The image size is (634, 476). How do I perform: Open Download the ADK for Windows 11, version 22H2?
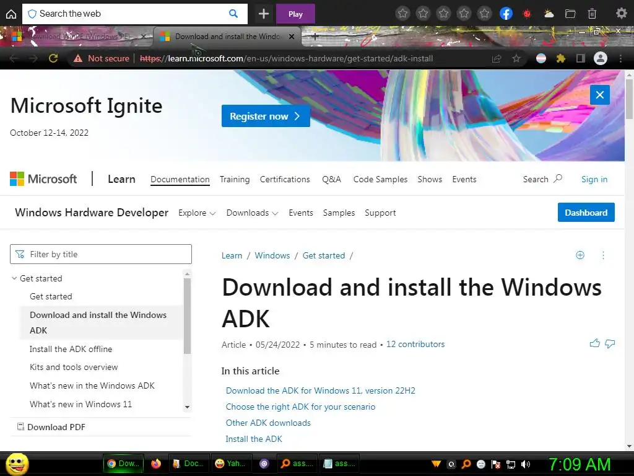[x=320, y=390]
